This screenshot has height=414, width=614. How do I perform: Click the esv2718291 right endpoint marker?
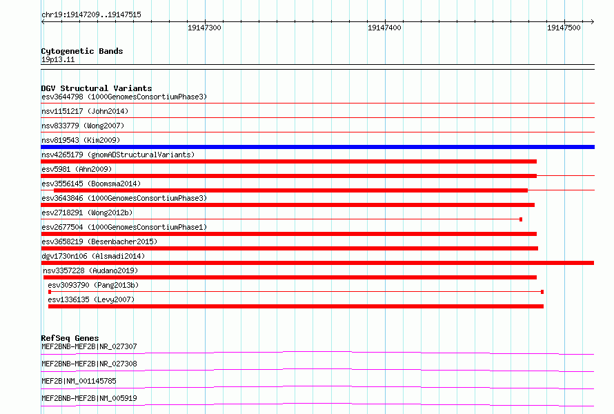click(x=521, y=219)
